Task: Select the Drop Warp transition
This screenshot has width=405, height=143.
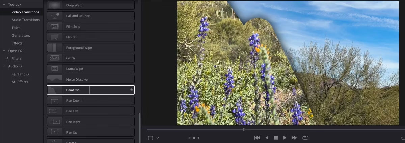Action: click(x=90, y=5)
